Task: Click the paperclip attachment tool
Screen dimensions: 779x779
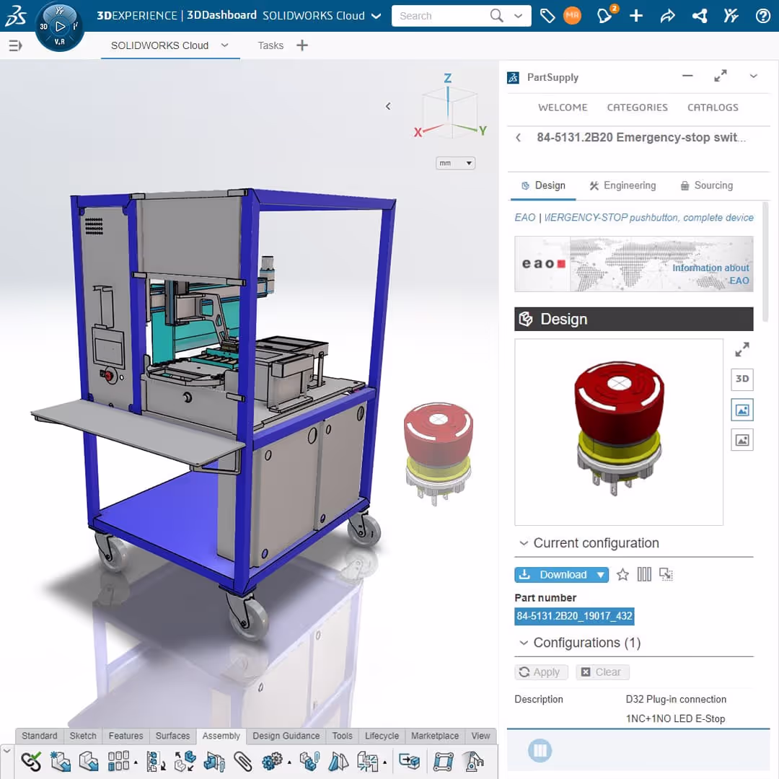Action: point(243,761)
